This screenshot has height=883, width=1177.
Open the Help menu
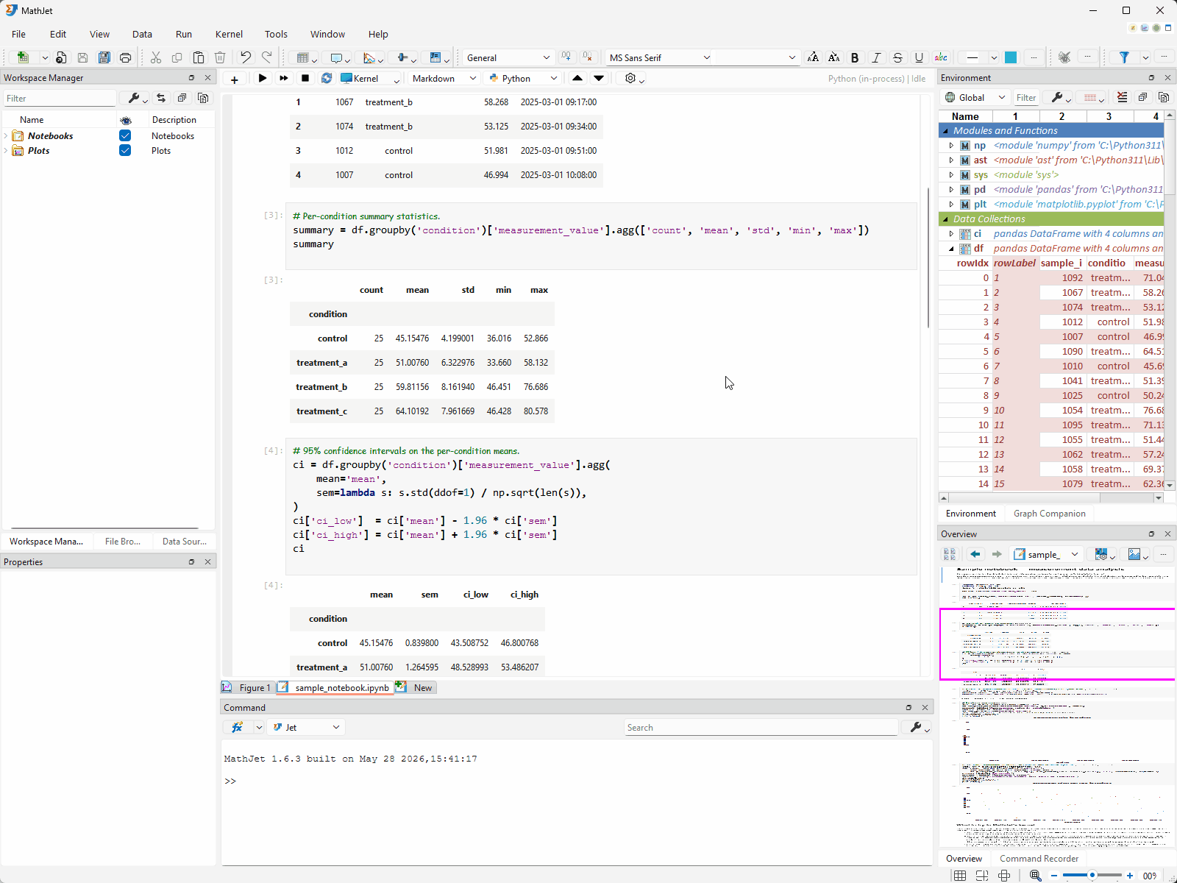click(x=378, y=34)
